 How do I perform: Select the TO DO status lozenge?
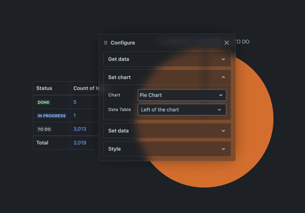click(x=44, y=129)
